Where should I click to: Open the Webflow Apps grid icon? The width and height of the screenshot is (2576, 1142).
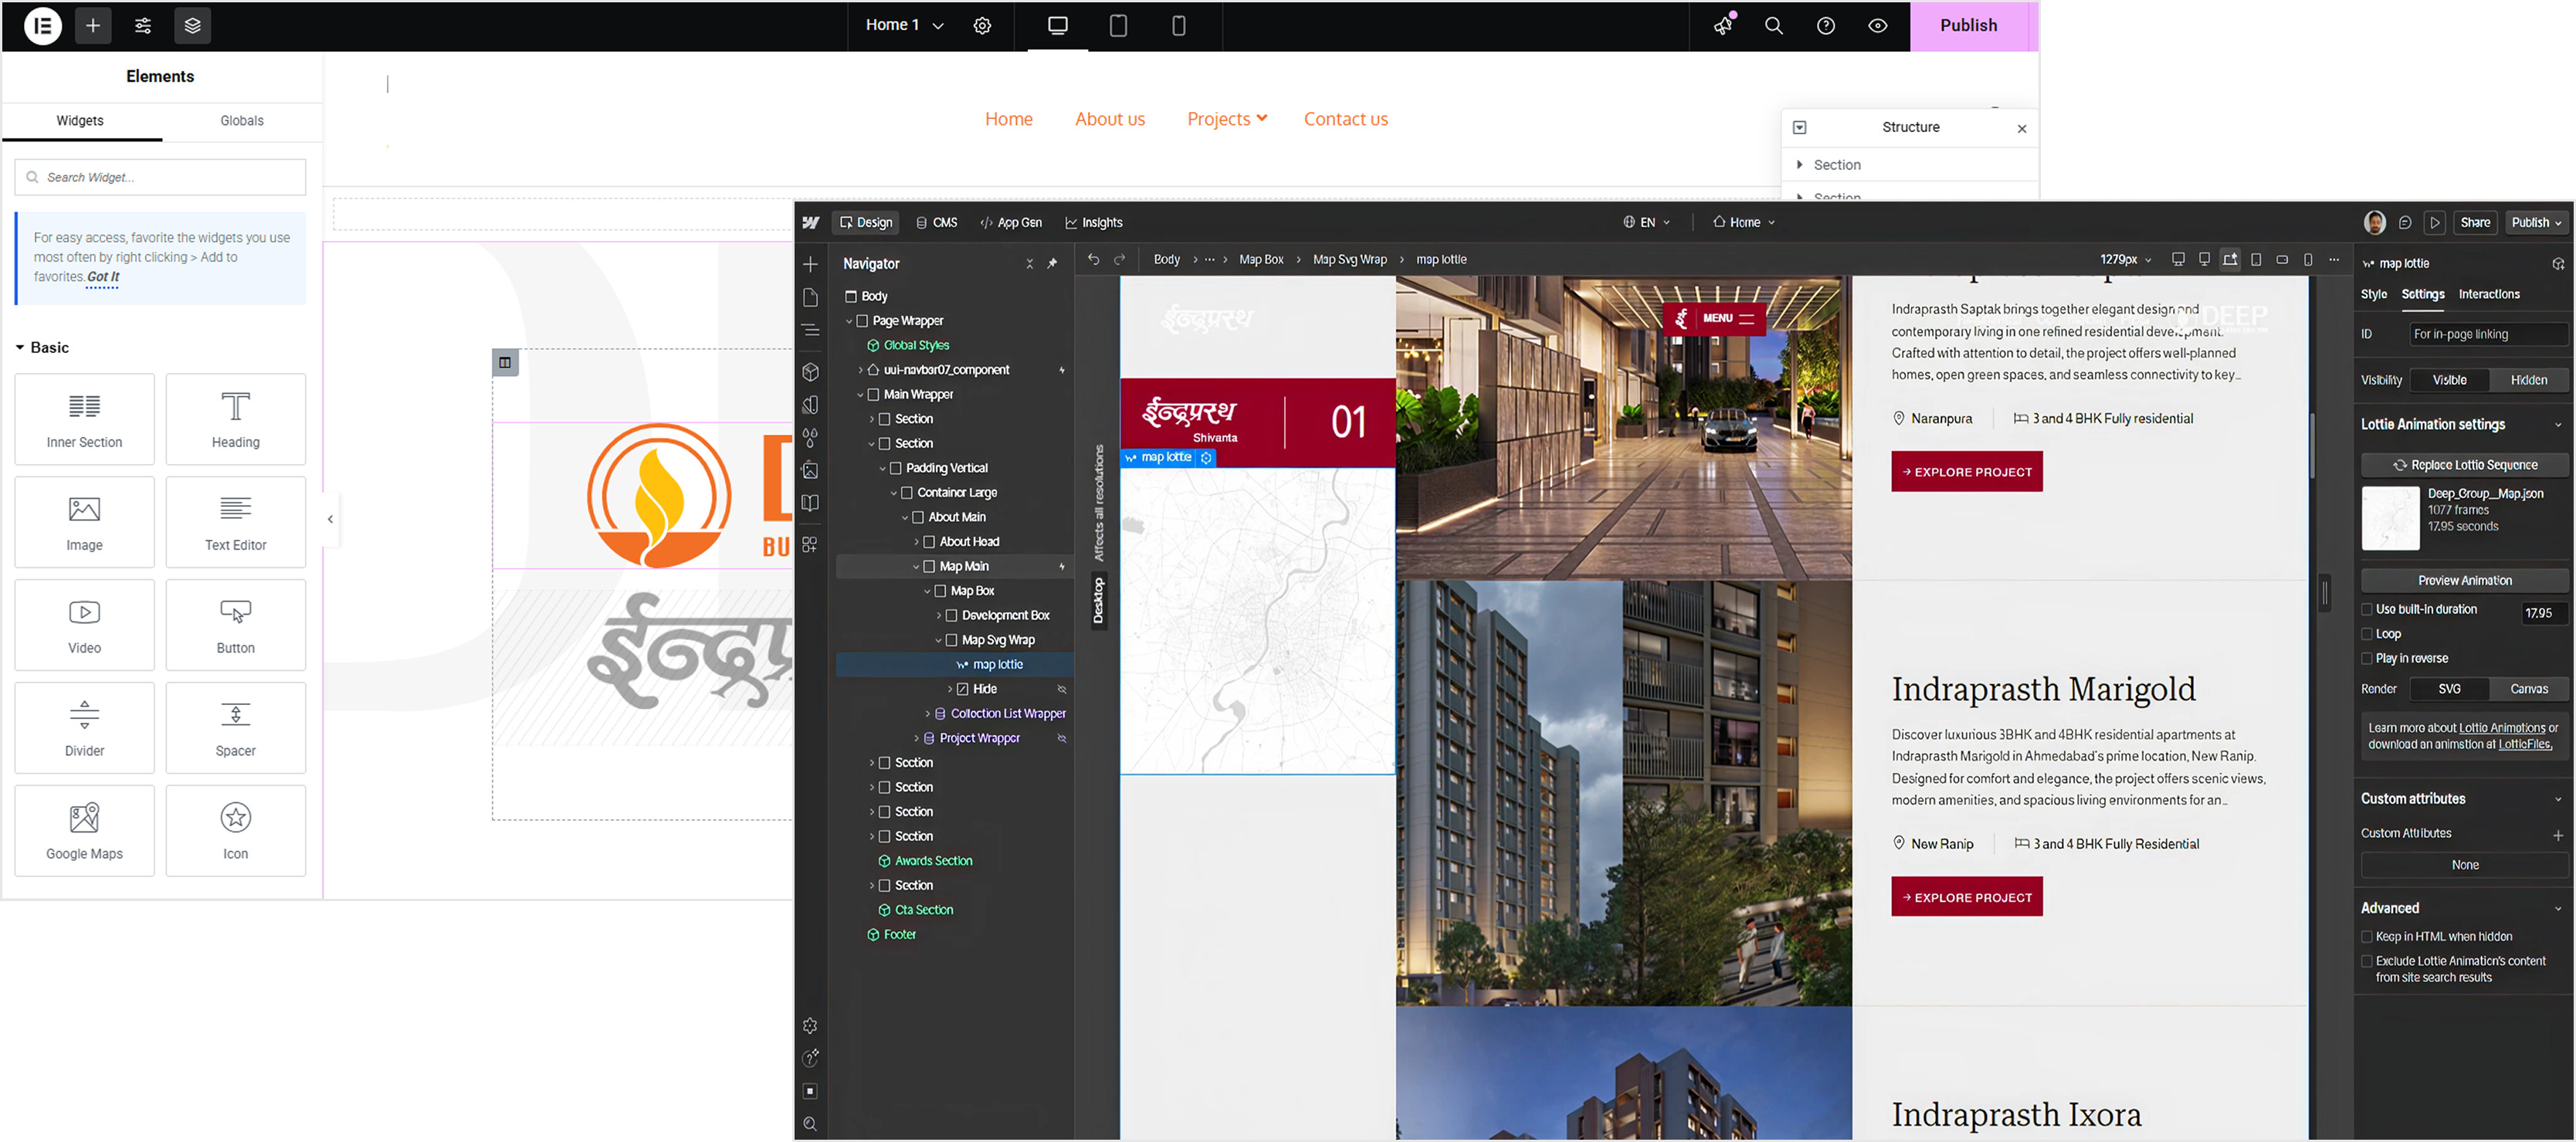click(x=811, y=544)
